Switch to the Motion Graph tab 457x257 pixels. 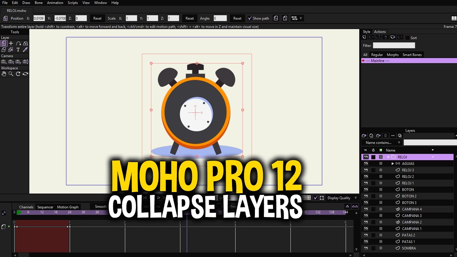tap(68, 207)
